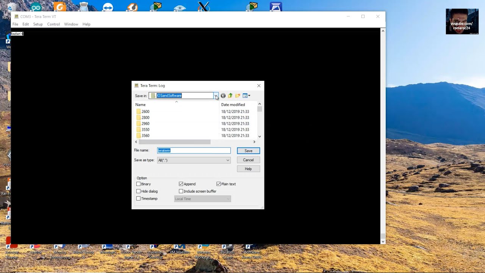Click the VMware Workstation desktop shortcut
This screenshot has width=485, height=273.
pos(203,251)
